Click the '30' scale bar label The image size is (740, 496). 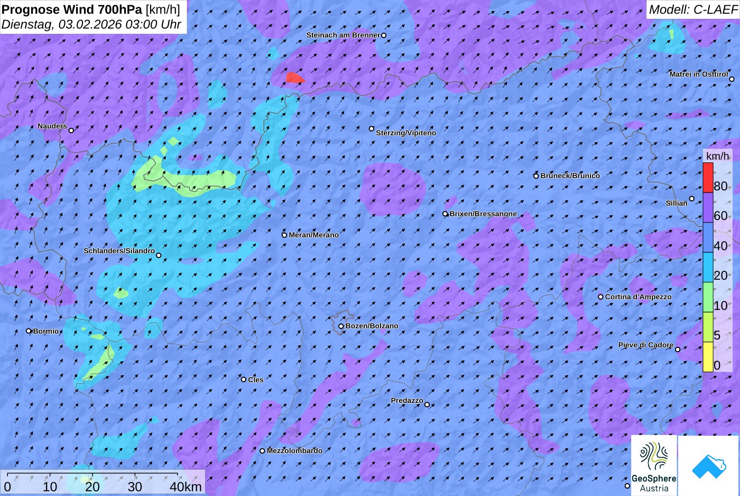[x=135, y=486]
